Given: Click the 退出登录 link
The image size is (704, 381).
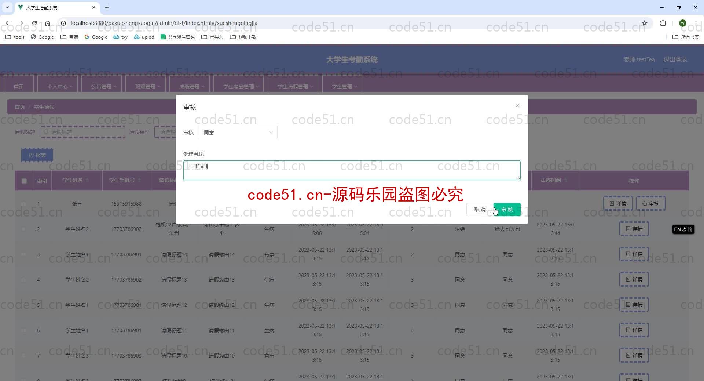Looking at the screenshot, I should click(x=675, y=59).
